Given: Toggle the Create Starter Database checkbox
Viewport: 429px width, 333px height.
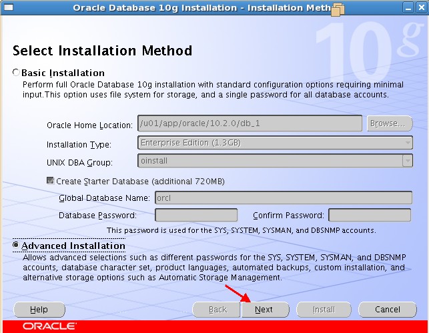Looking at the screenshot, I should [x=50, y=181].
